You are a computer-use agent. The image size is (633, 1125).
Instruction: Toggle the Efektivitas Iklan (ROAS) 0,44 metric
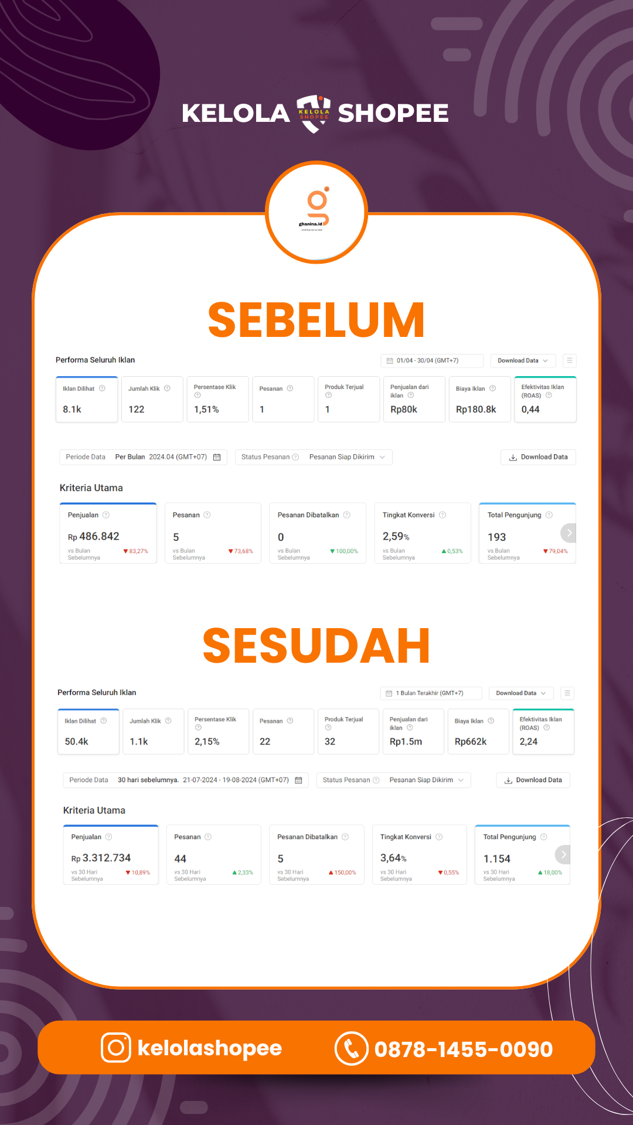[x=545, y=399]
